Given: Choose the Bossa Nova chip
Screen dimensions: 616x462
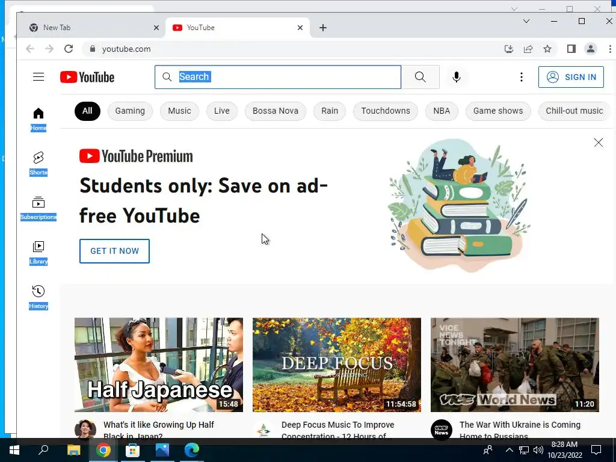Looking at the screenshot, I should click(276, 111).
